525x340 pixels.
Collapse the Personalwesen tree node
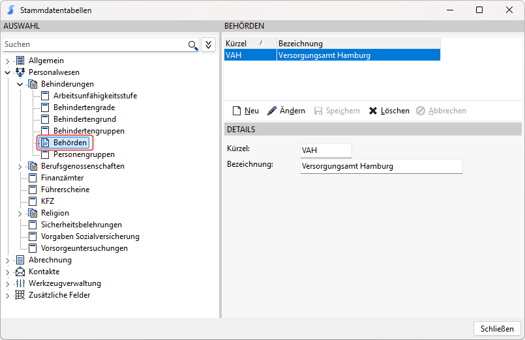point(7,72)
